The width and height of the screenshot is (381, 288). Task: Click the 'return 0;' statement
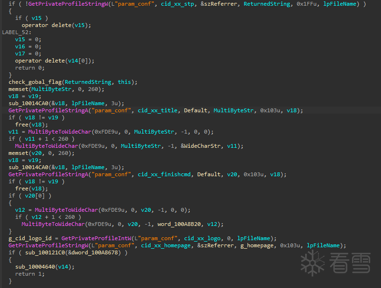(30, 68)
